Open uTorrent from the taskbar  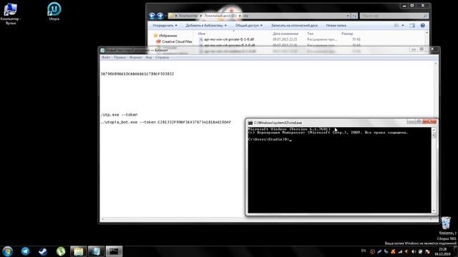coord(61,251)
